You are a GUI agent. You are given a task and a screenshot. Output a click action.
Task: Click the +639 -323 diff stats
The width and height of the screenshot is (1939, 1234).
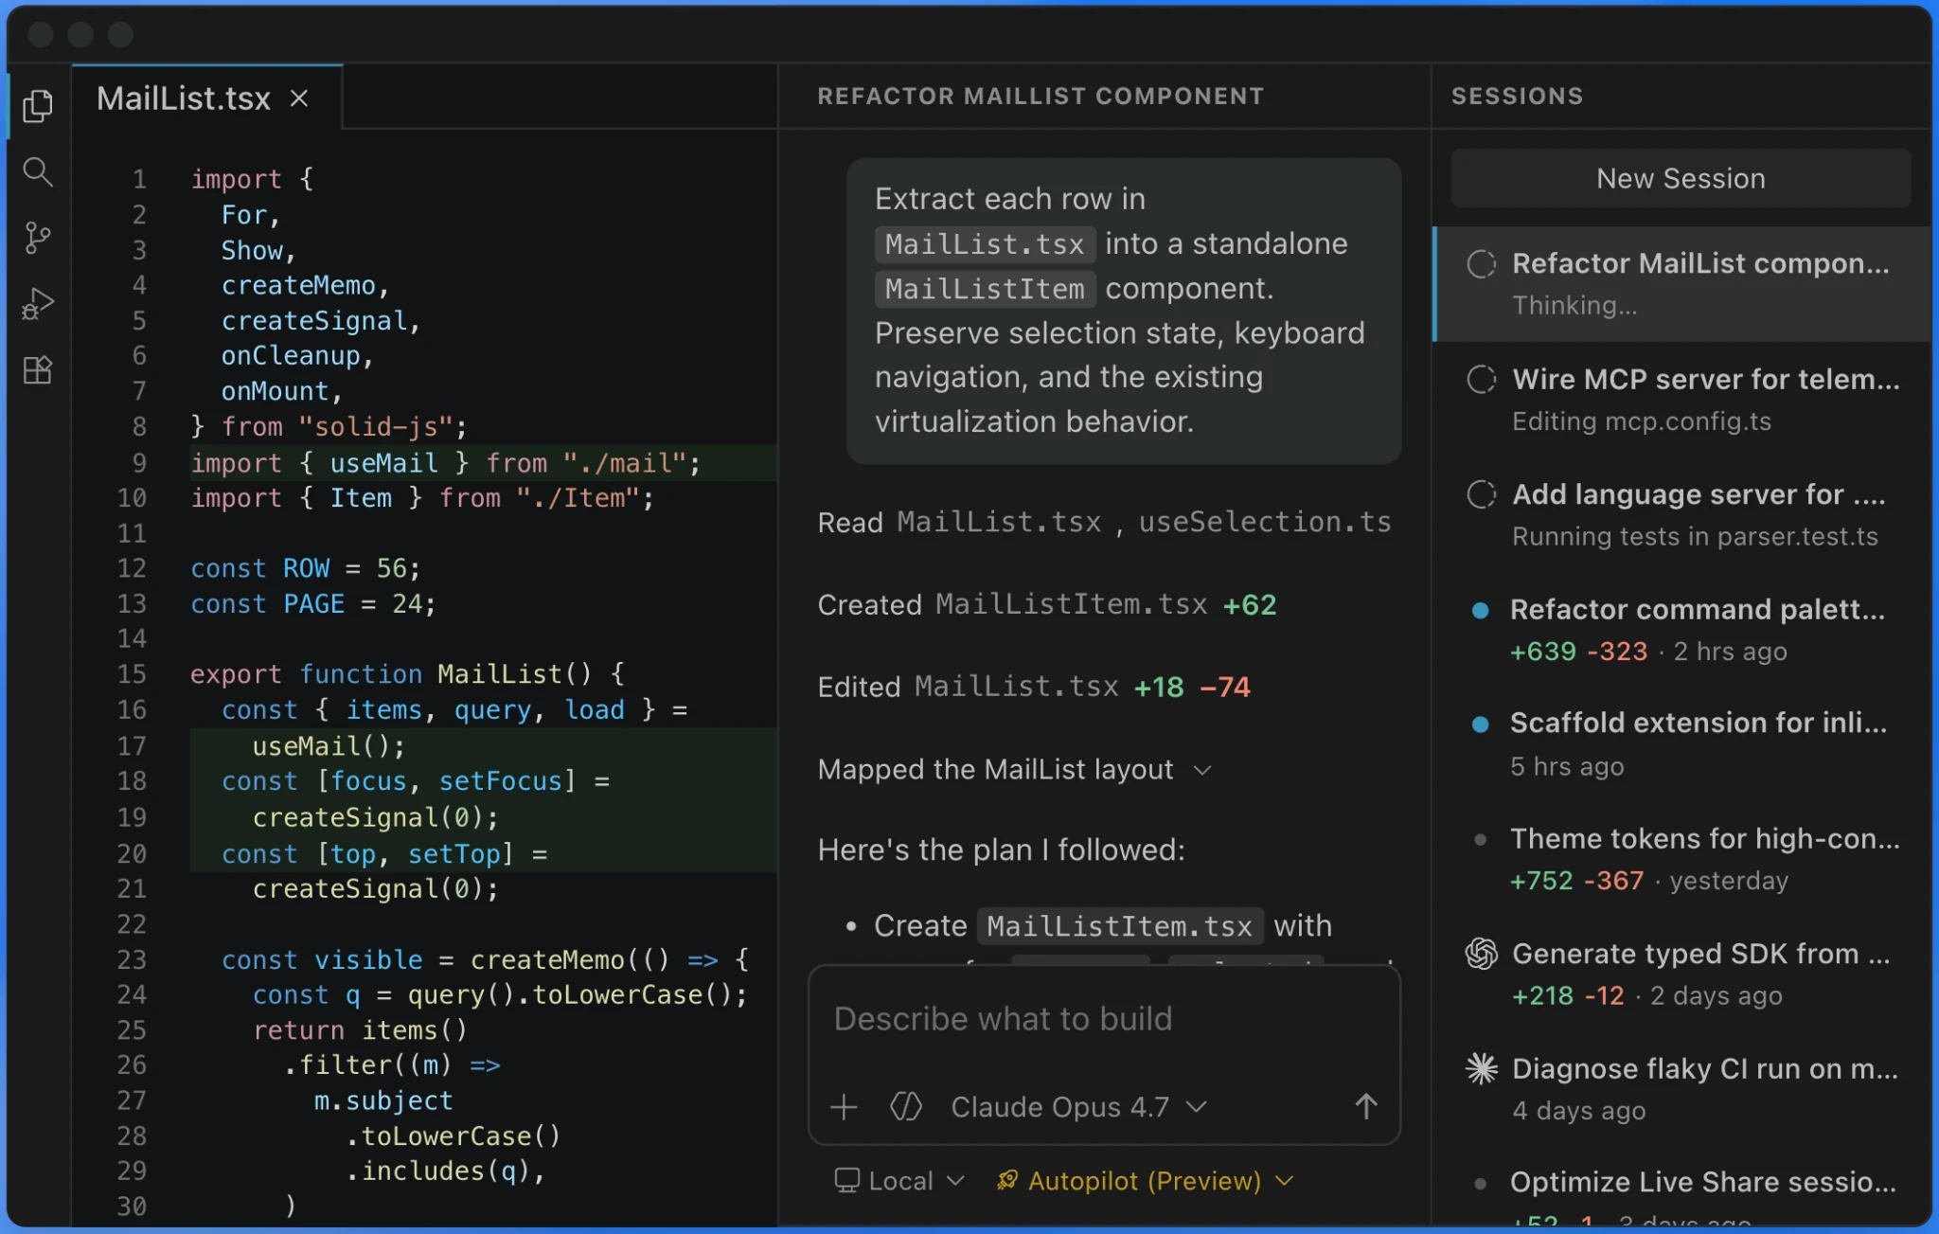[x=1578, y=652]
